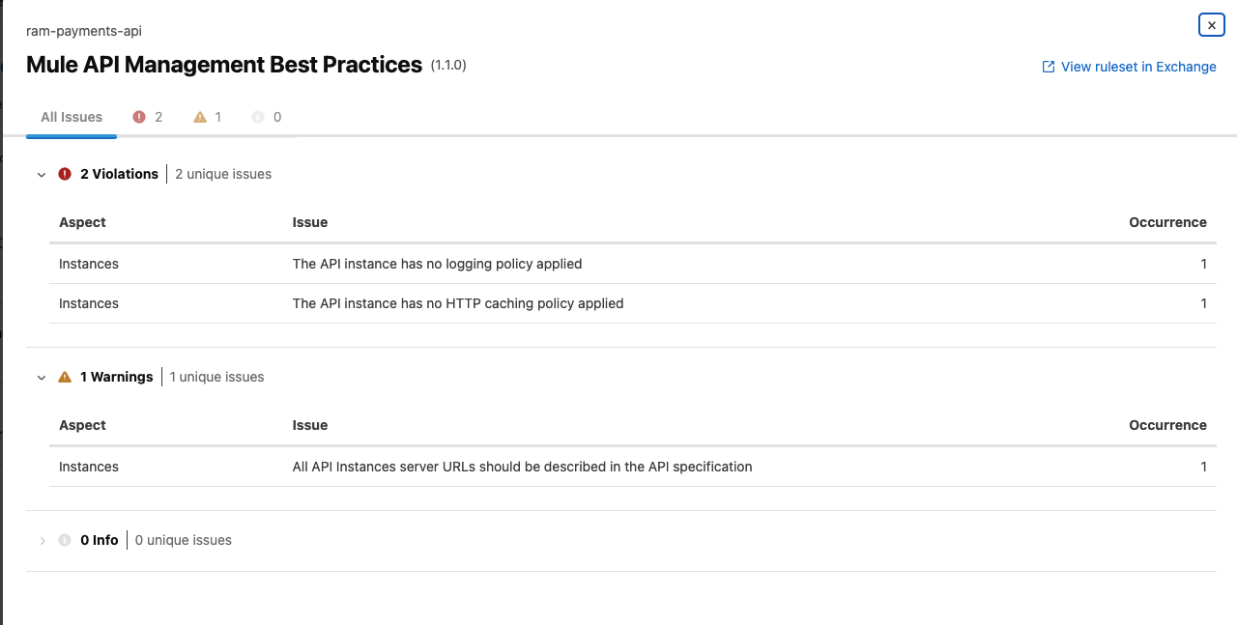Screen dimensions: 1237x625
Task: Click gray info icon beside 0 Info heading
Action: click(65, 540)
